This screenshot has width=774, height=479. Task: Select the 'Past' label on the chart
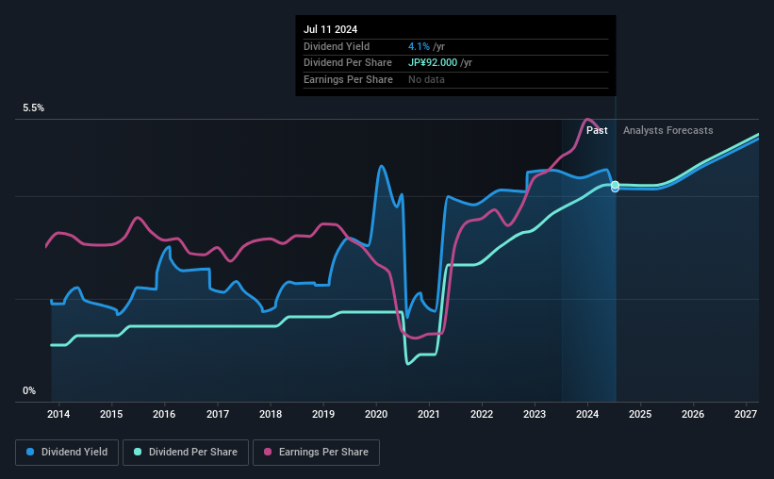pyautogui.click(x=597, y=130)
